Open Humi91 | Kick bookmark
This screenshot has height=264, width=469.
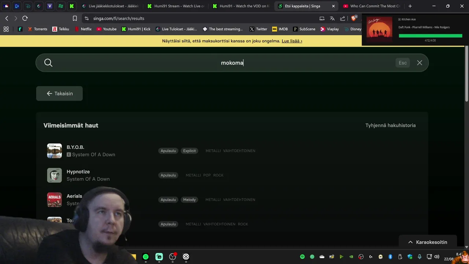click(136, 29)
